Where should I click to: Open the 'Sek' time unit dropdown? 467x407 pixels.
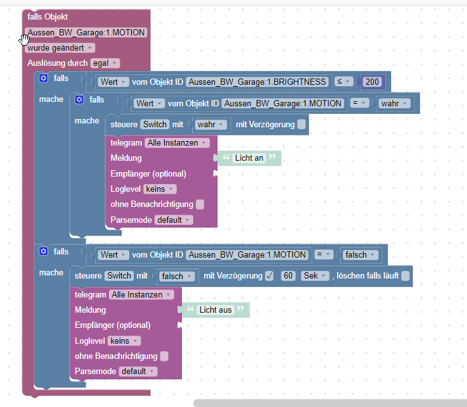click(x=315, y=276)
